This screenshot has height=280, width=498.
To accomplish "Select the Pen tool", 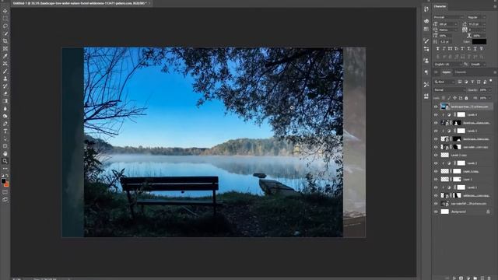I will point(5,124).
